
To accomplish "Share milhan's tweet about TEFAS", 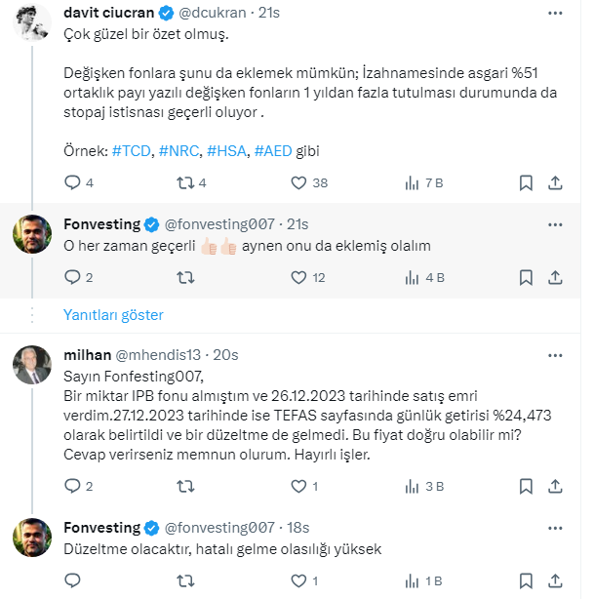I will 555,486.
